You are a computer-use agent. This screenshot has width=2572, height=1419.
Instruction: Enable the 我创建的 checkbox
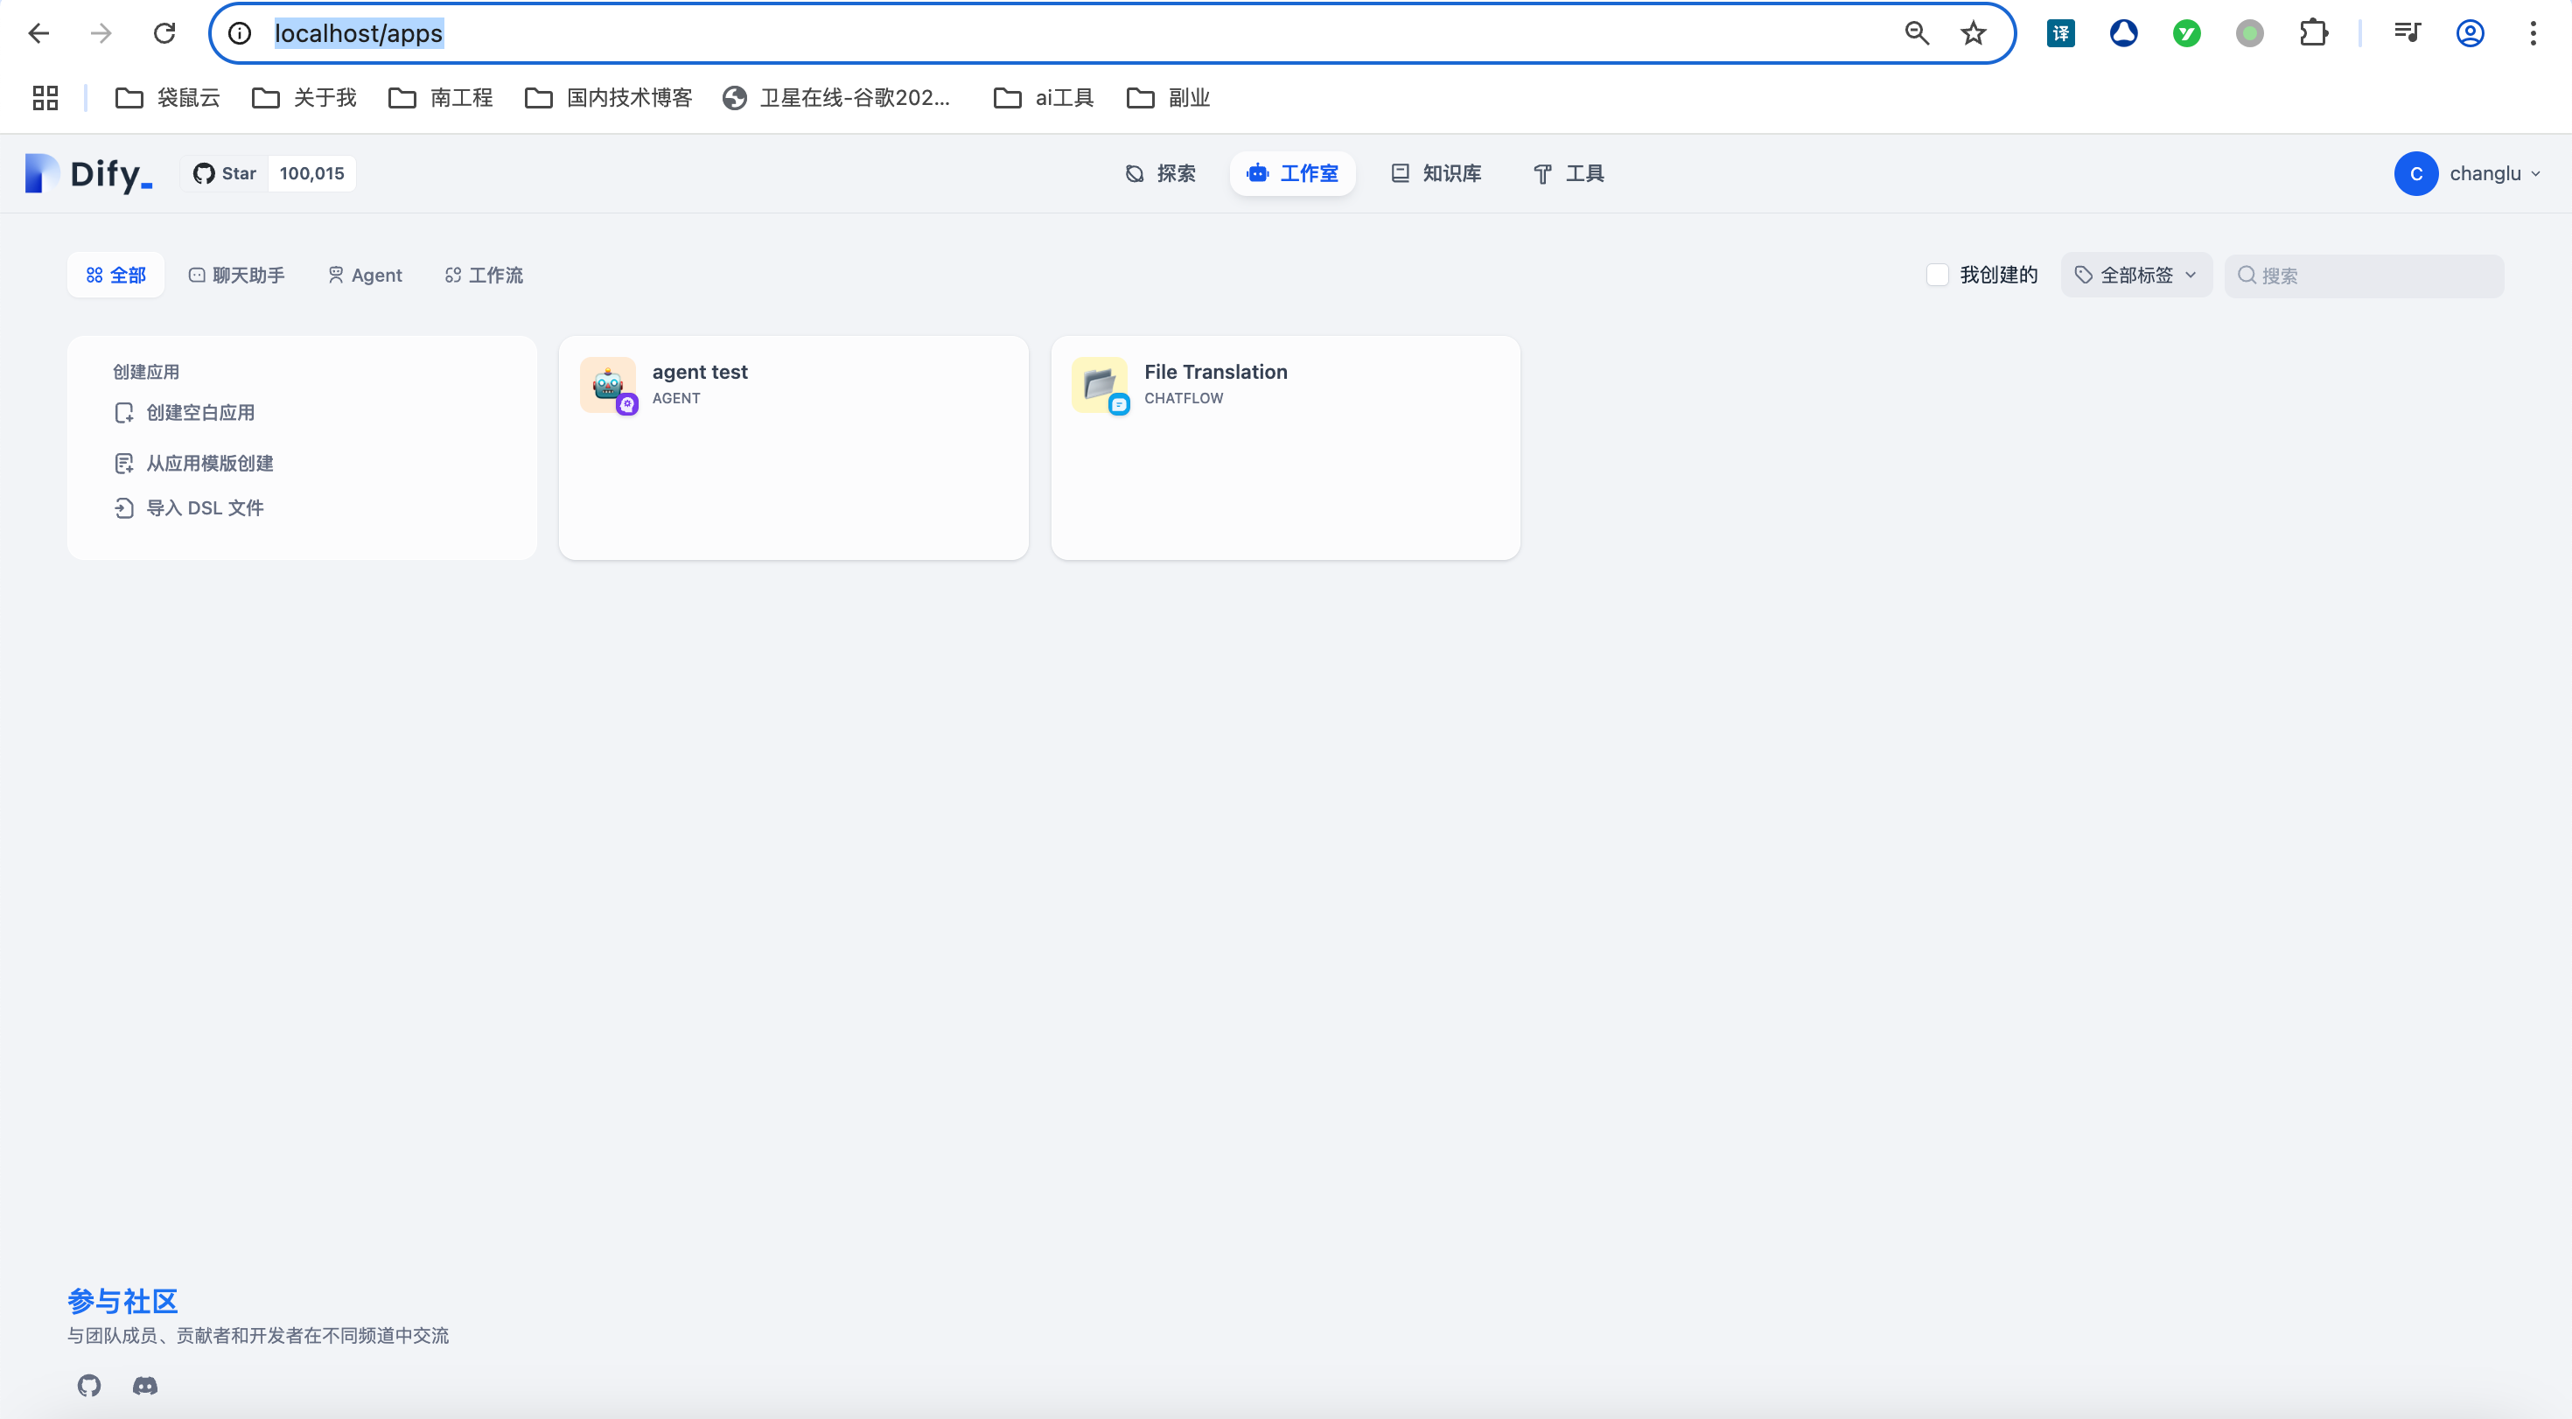coord(1937,275)
